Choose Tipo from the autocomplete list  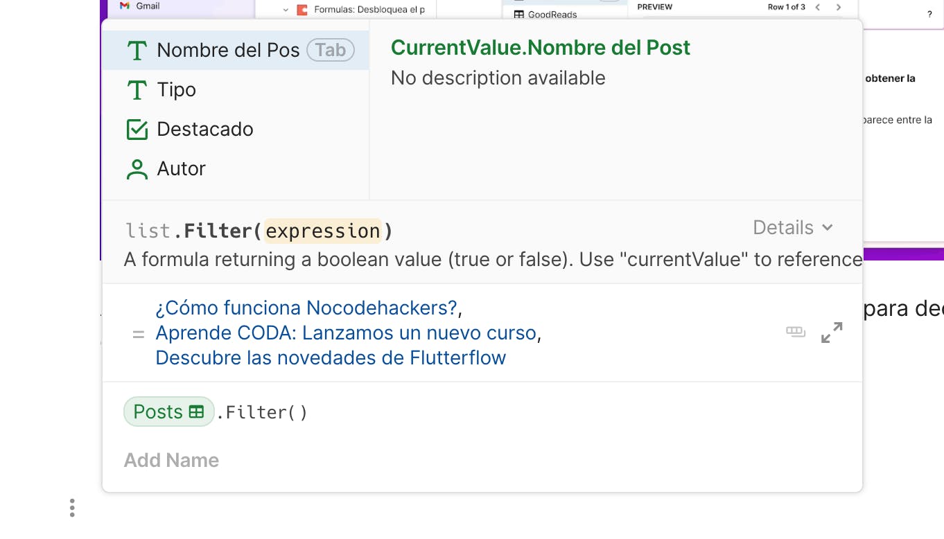click(177, 90)
